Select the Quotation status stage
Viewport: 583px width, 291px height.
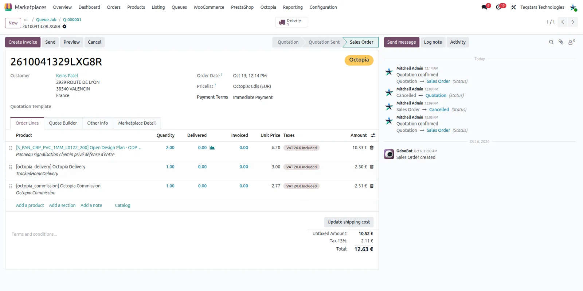coord(288,42)
